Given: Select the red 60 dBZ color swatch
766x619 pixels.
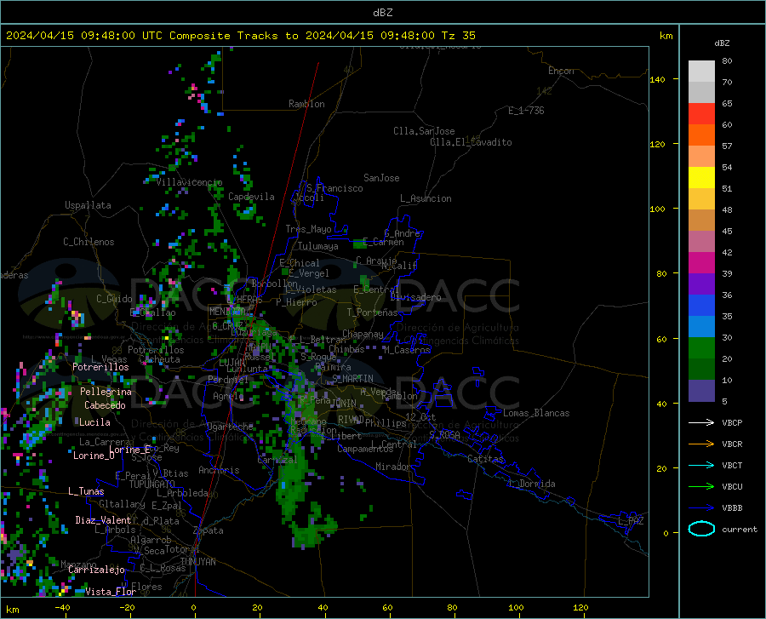Looking at the screenshot, I should [x=701, y=114].
